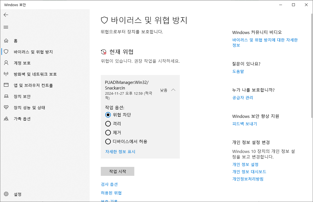Click the account protection person icon
The width and height of the screenshot is (313, 202).
click(x=6, y=63)
